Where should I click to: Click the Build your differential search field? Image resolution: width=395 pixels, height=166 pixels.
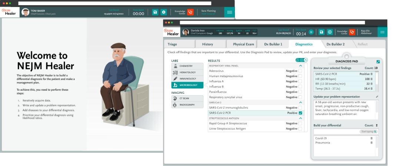tap(346, 131)
